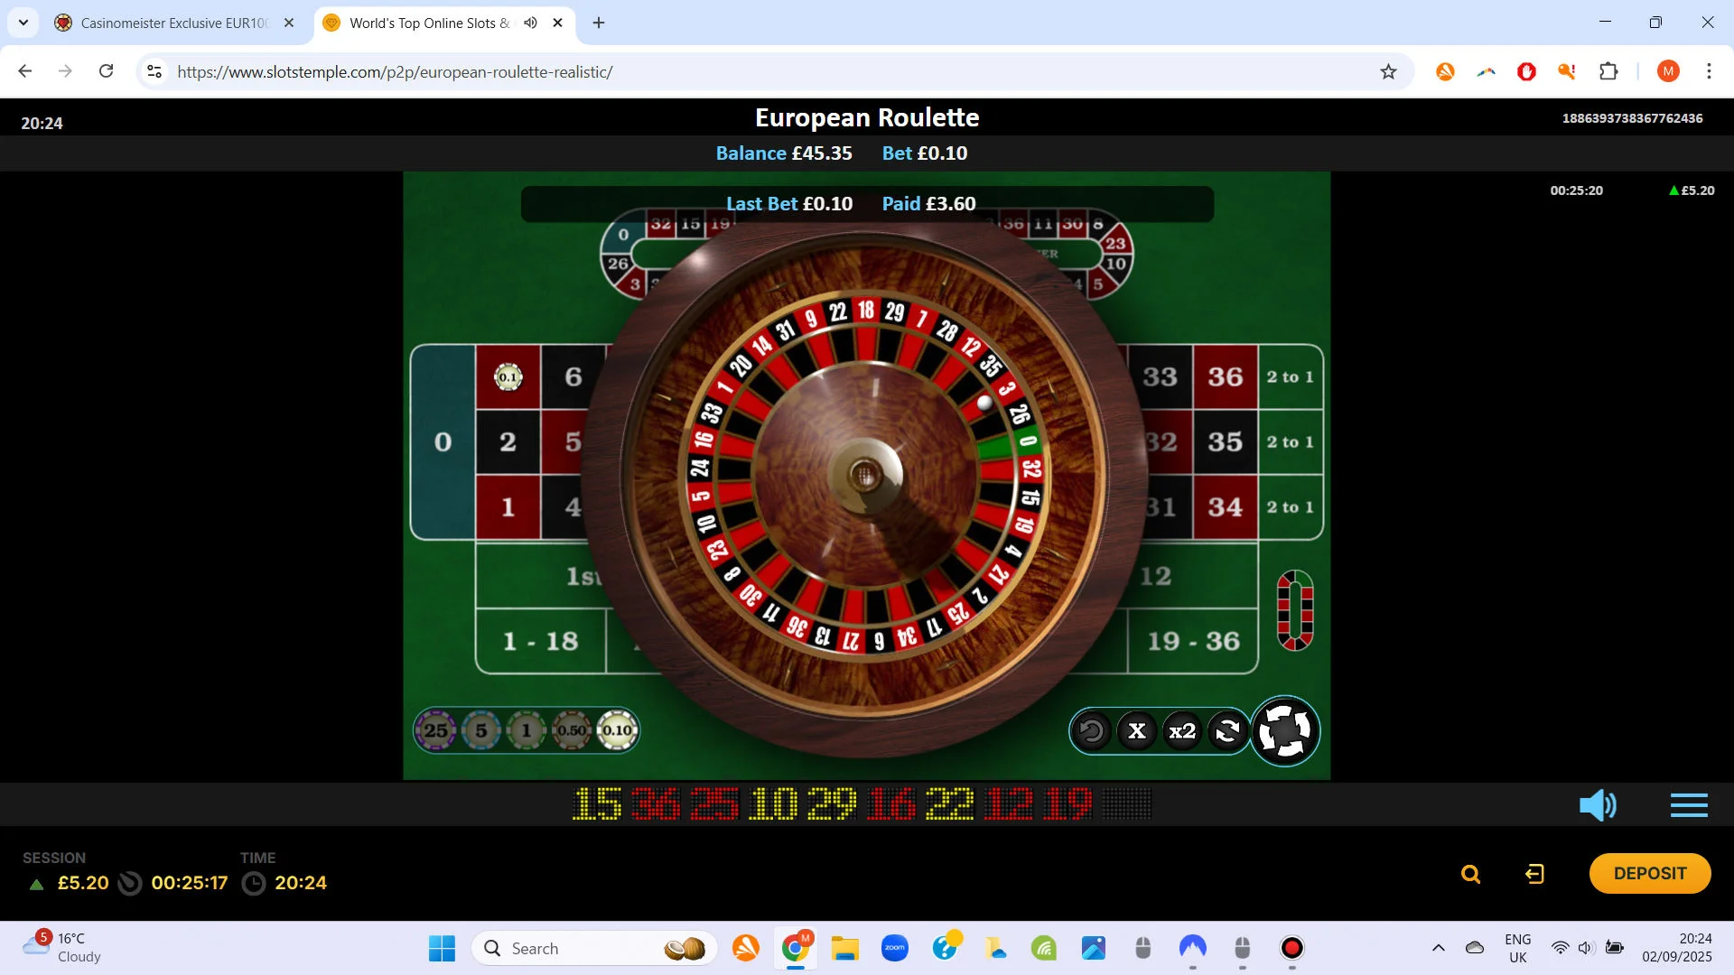1734x975 pixels.
Task: Open Chrome from the taskbar
Action: coord(795,948)
